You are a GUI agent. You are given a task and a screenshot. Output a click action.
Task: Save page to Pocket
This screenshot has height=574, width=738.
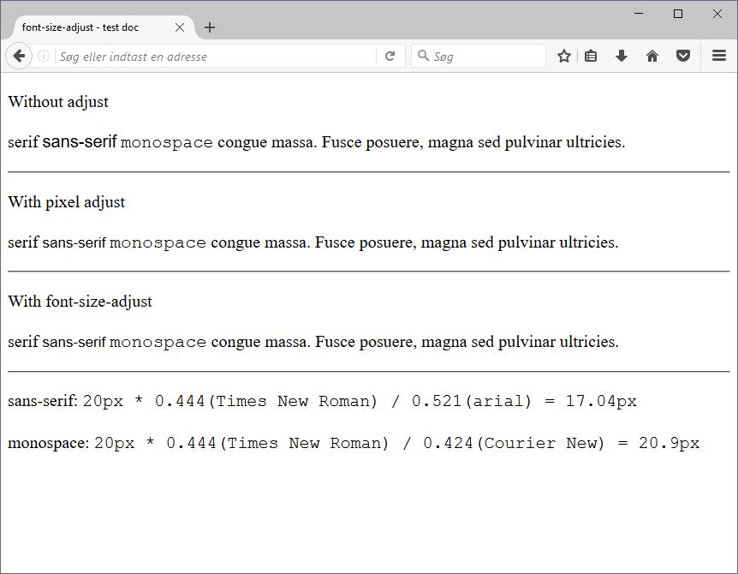click(x=682, y=57)
